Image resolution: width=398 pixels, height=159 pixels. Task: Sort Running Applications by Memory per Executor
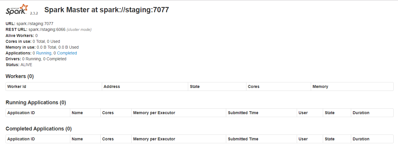(x=154, y=113)
